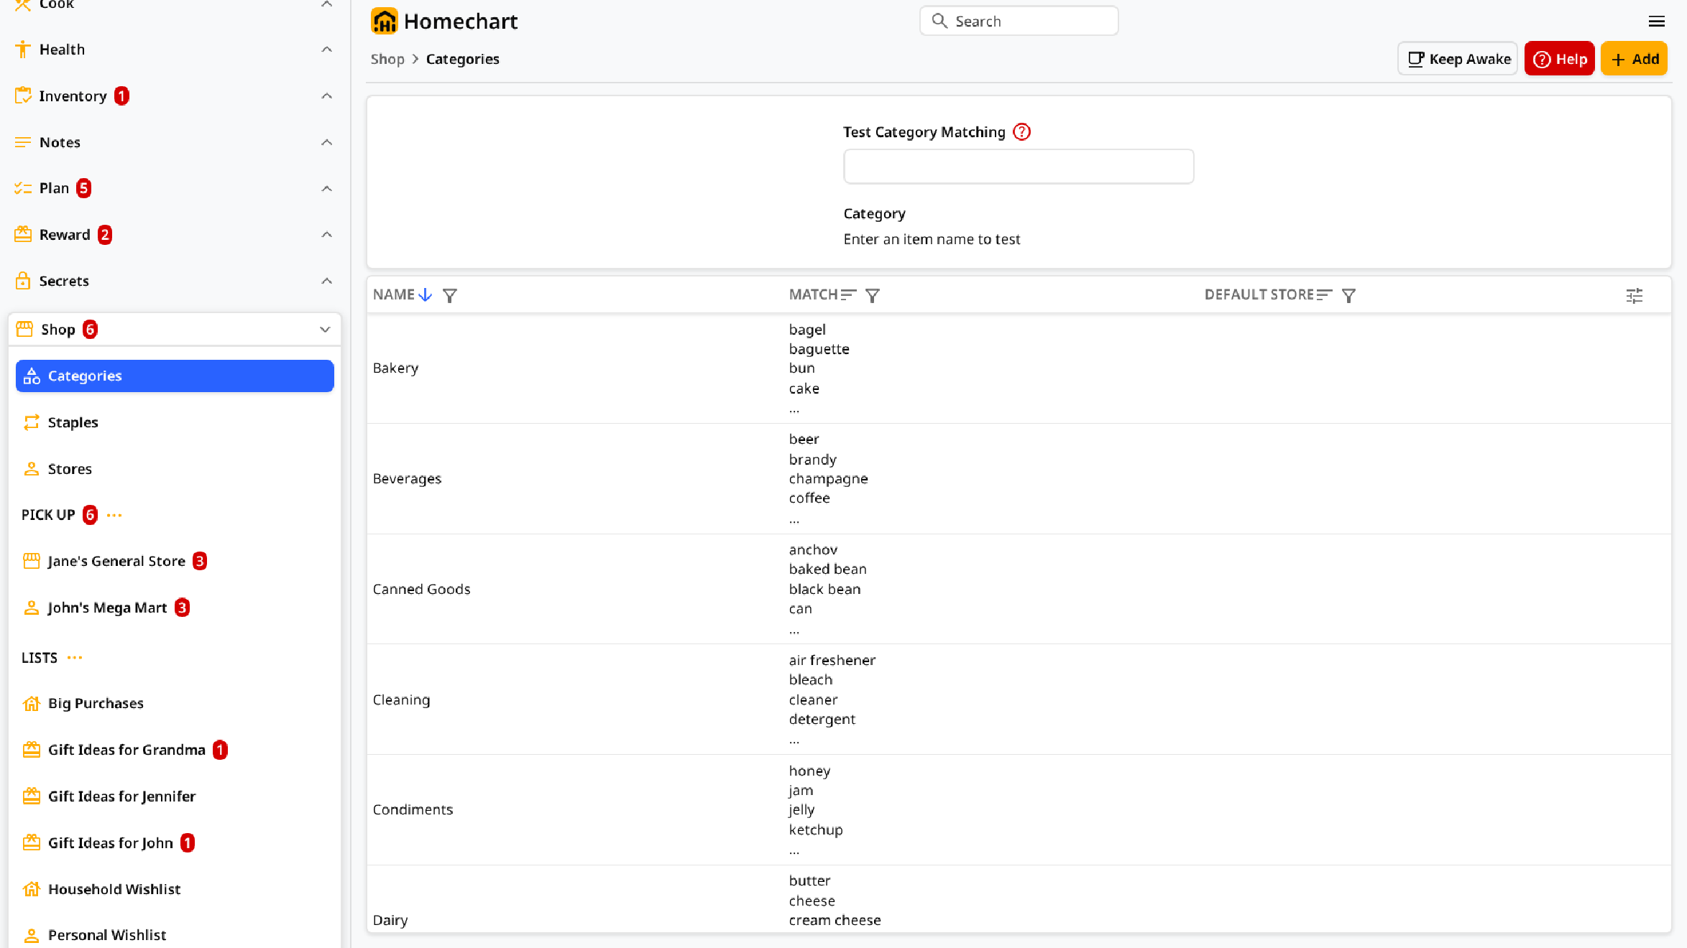1687x948 pixels.
Task: Expand the Health section chevron
Action: [327, 50]
